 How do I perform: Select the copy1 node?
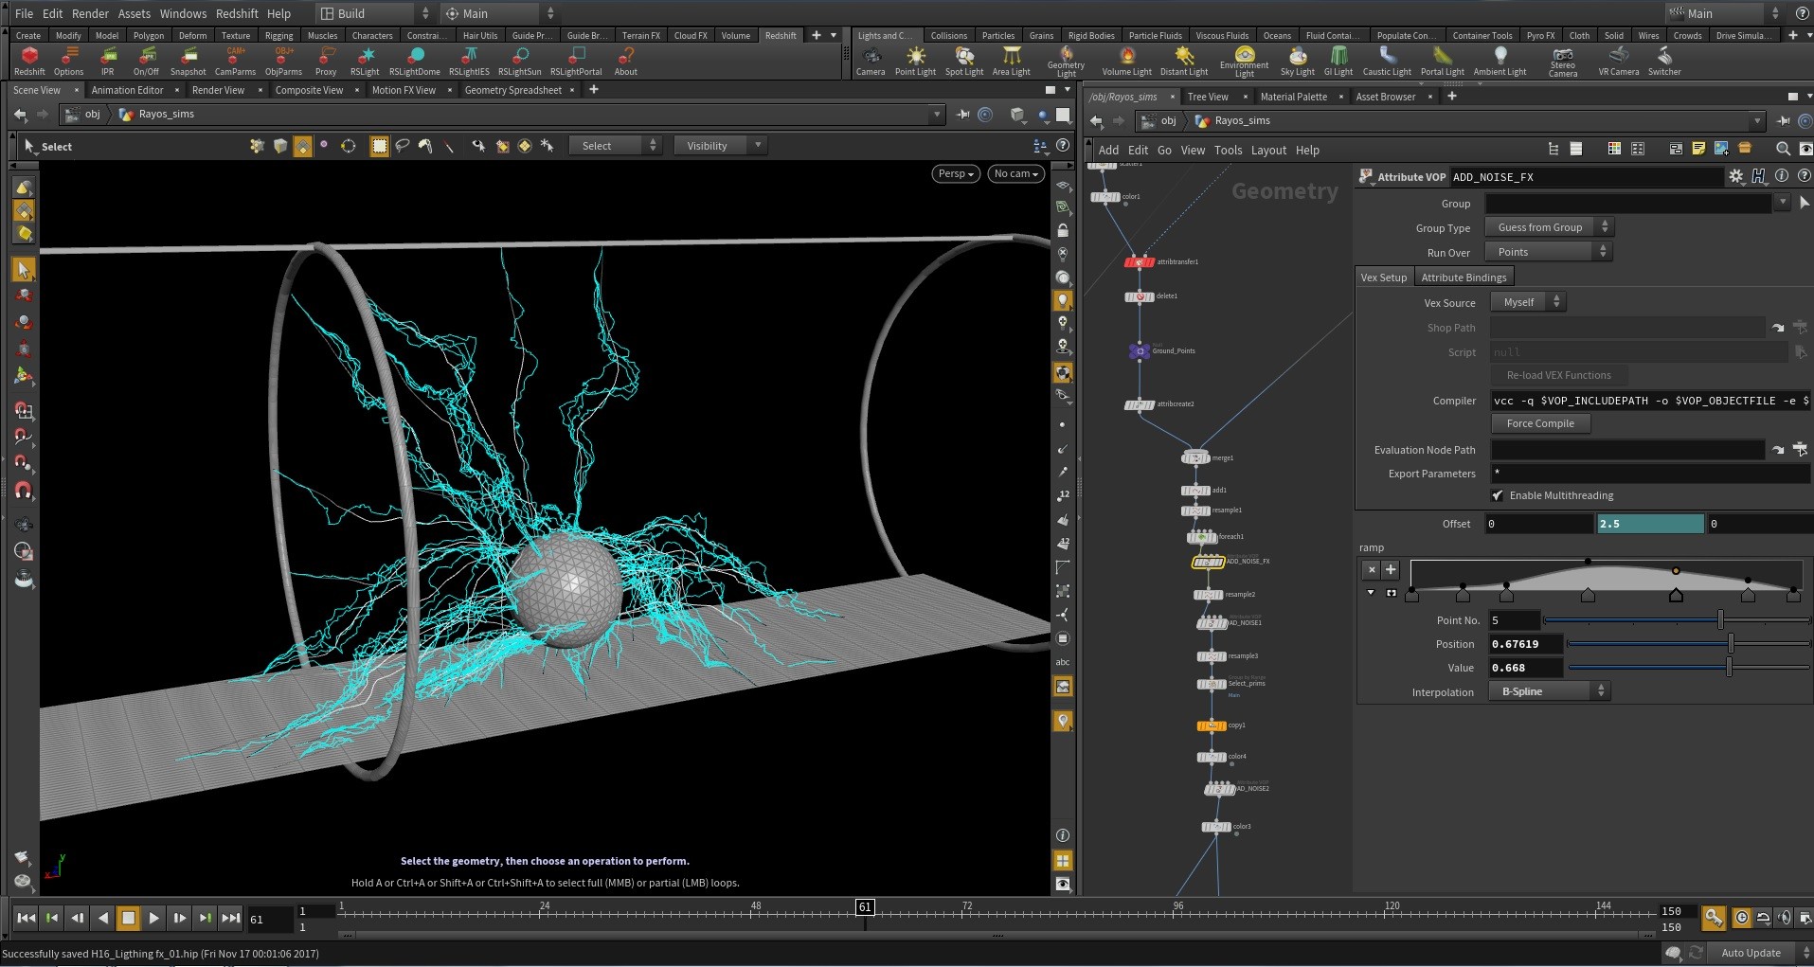click(1211, 725)
